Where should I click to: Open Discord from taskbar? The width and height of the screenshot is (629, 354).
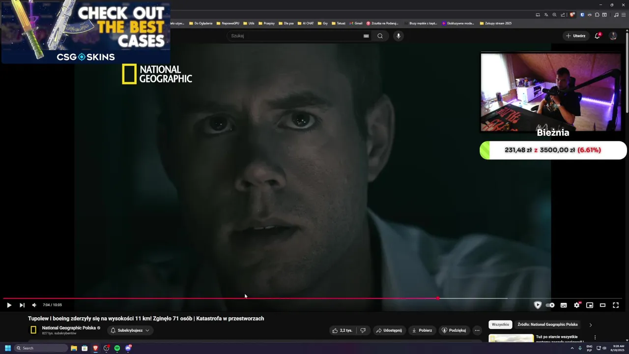click(x=128, y=348)
